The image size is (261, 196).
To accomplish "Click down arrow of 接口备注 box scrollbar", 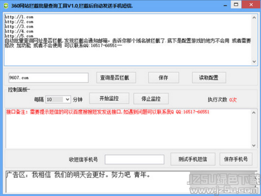I will point(254,145).
